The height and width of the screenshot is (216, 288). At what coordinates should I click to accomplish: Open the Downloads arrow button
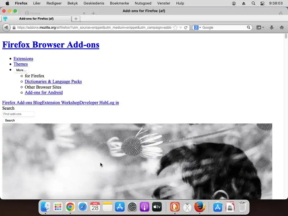272,28
